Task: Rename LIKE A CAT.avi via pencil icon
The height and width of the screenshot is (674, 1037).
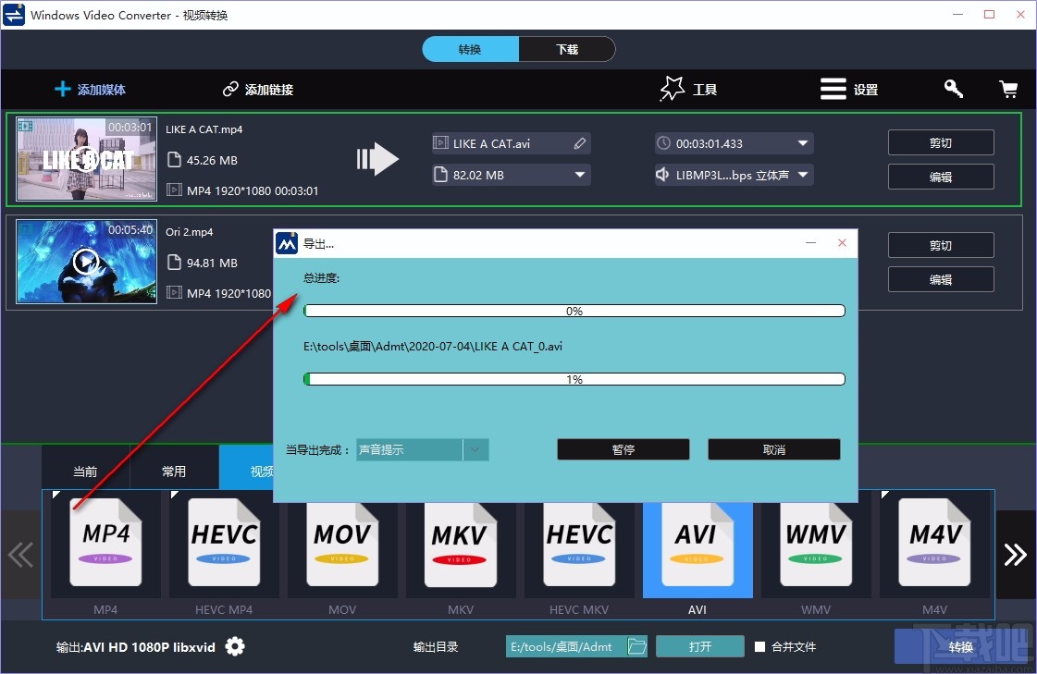Action: [580, 143]
